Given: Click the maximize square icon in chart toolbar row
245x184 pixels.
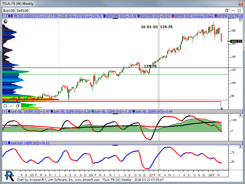Looking at the screenshot, I should [x=239, y=11].
